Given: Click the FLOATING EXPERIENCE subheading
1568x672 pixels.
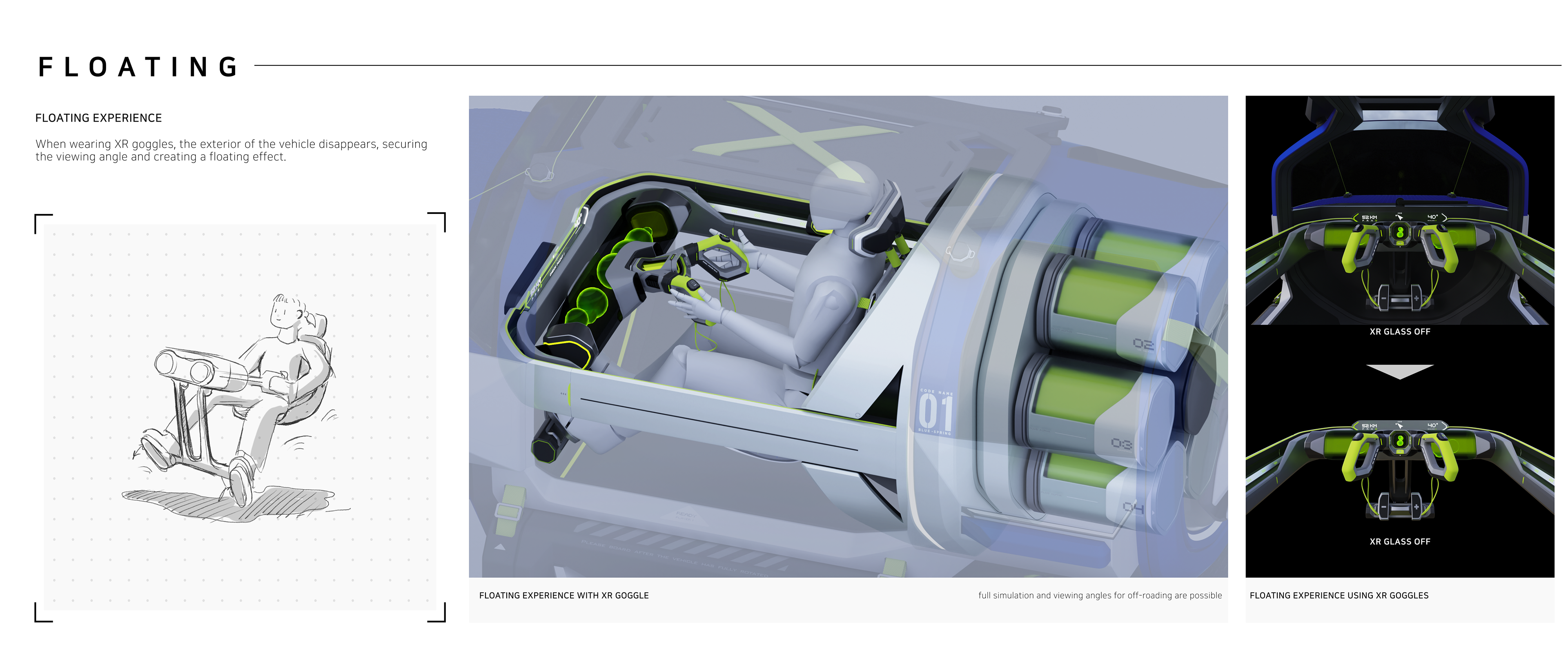Looking at the screenshot, I should coord(98,118).
